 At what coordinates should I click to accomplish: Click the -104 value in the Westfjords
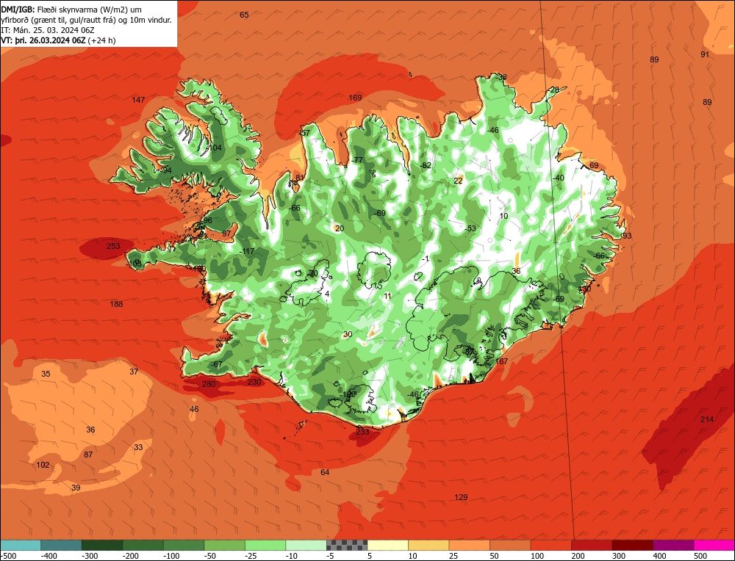(214, 148)
